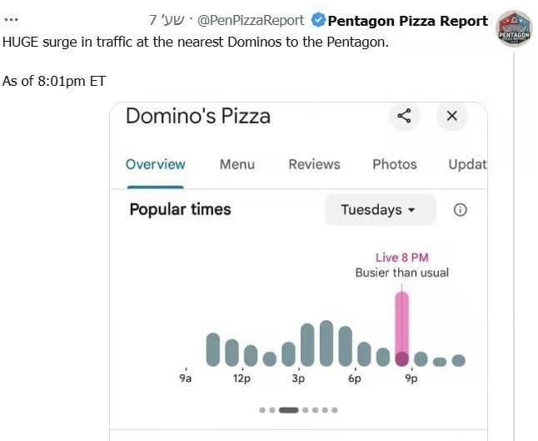538x441 pixels.
Task: Switch to the Menu tab
Action: point(237,164)
